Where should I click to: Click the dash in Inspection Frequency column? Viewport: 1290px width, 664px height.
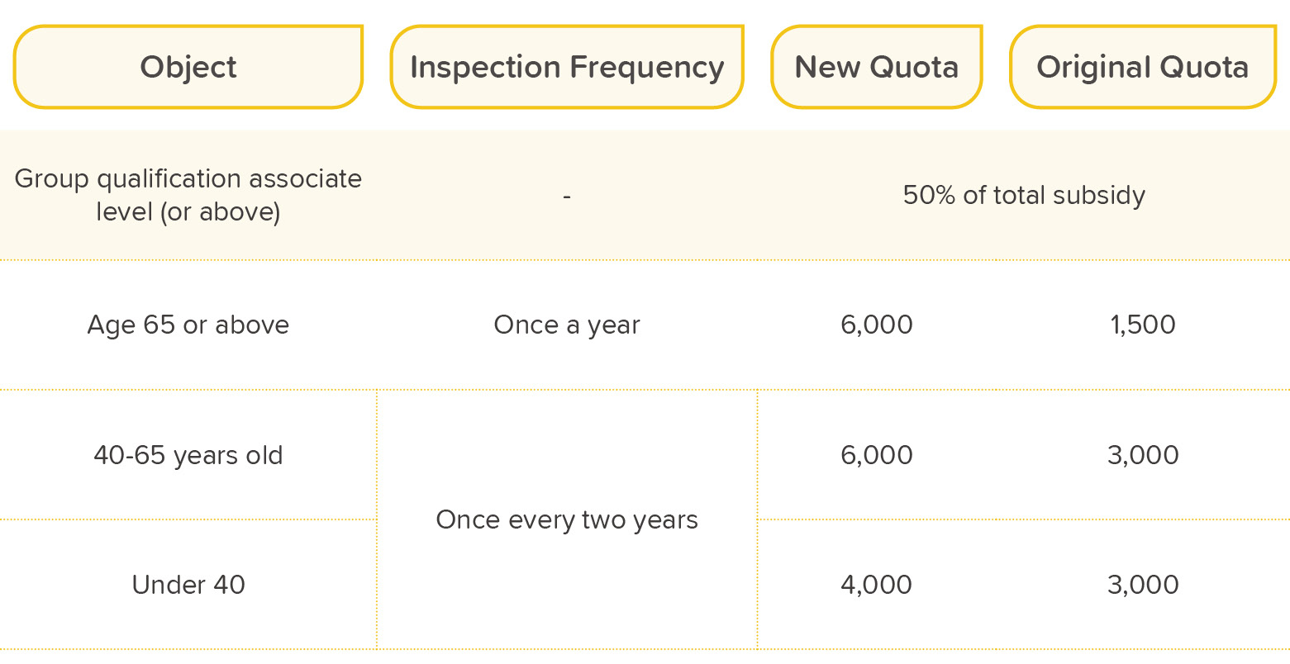(567, 196)
